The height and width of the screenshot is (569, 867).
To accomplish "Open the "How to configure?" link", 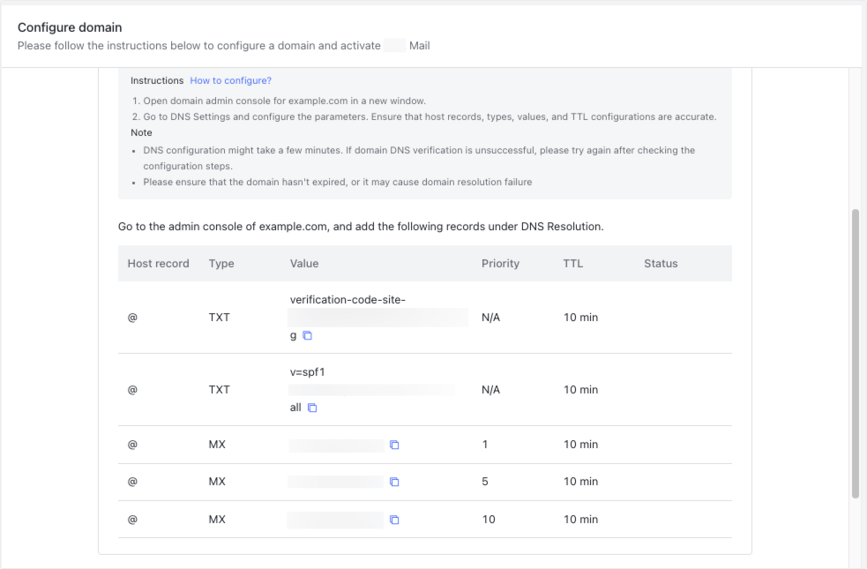I will pyautogui.click(x=230, y=80).
